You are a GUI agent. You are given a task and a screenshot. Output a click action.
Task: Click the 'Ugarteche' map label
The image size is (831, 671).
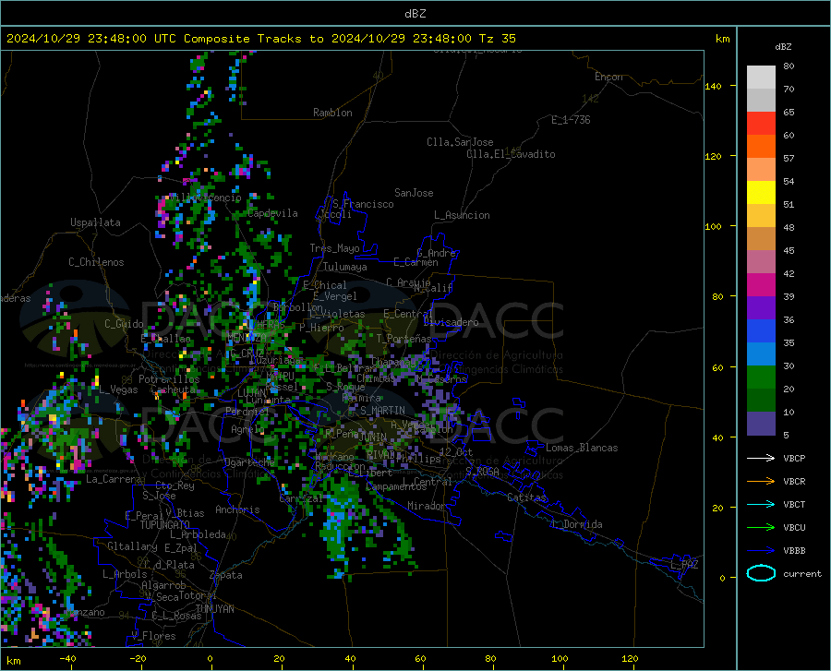[249, 462]
